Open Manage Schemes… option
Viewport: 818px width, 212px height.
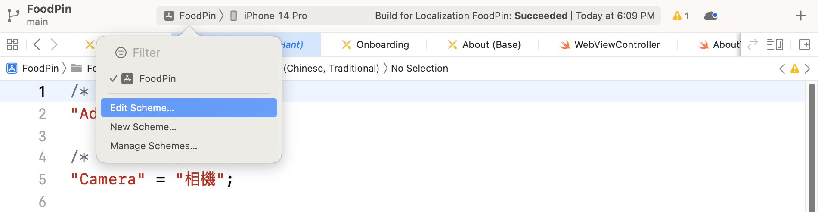tap(154, 146)
